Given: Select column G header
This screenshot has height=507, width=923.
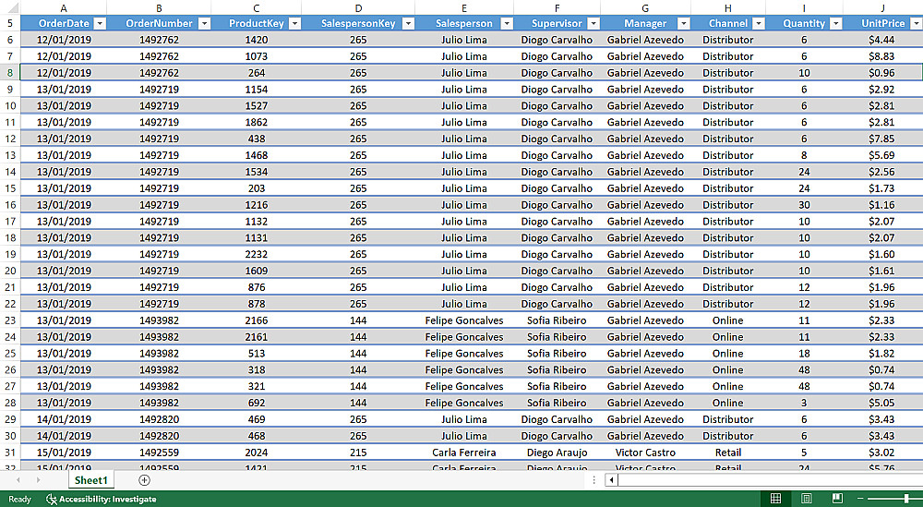Looking at the screenshot, I should pos(646,8).
